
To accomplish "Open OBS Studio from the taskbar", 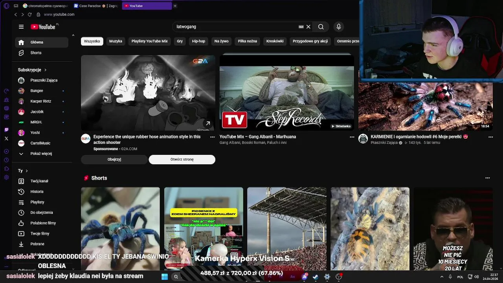I will click(339, 277).
